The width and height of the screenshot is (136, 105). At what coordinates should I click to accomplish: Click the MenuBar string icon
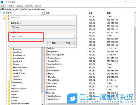click(x=47, y=77)
